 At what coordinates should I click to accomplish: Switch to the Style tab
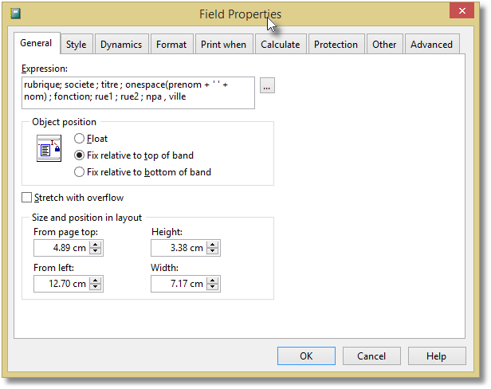click(77, 45)
